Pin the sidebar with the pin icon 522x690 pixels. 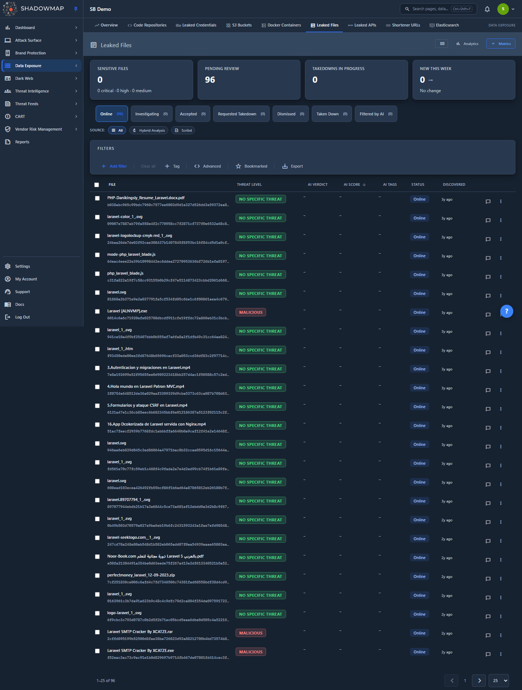pos(76,9)
